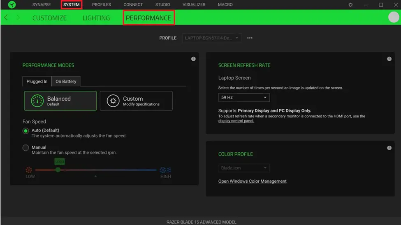The width and height of the screenshot is (401, 225).
Task: Select Custom performance mode
Action: click(136, 101)
